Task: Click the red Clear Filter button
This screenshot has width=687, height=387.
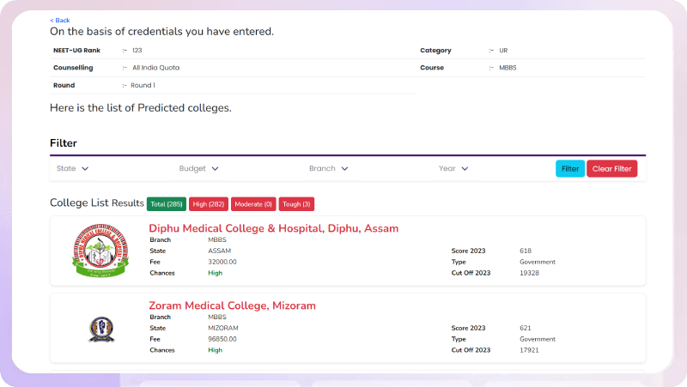Action: coord(611,169)
